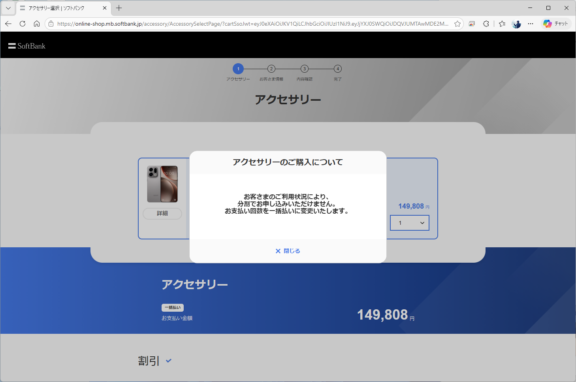The width and height of the screenshot is (576, 382).
Task: Add this page to favorites with the star
Action: (457, 24)
